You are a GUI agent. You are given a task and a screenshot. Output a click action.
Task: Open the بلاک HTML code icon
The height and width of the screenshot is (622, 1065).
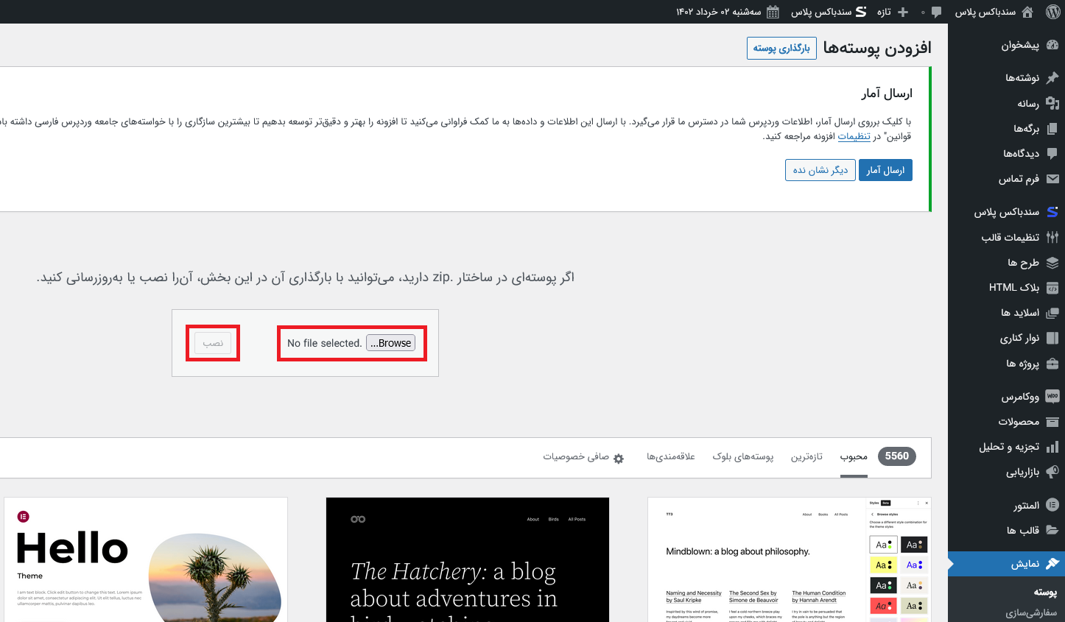tap(1052, 287)
